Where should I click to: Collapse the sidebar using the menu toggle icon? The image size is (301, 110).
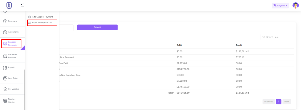point(22,5)
